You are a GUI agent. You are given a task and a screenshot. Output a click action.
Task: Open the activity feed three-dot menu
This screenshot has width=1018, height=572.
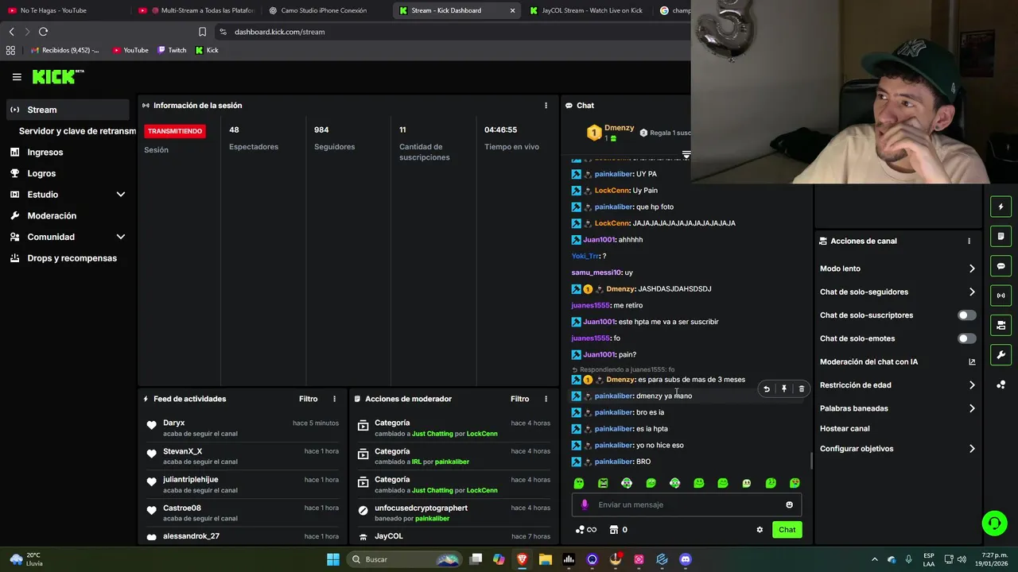[x=334, y=399]
